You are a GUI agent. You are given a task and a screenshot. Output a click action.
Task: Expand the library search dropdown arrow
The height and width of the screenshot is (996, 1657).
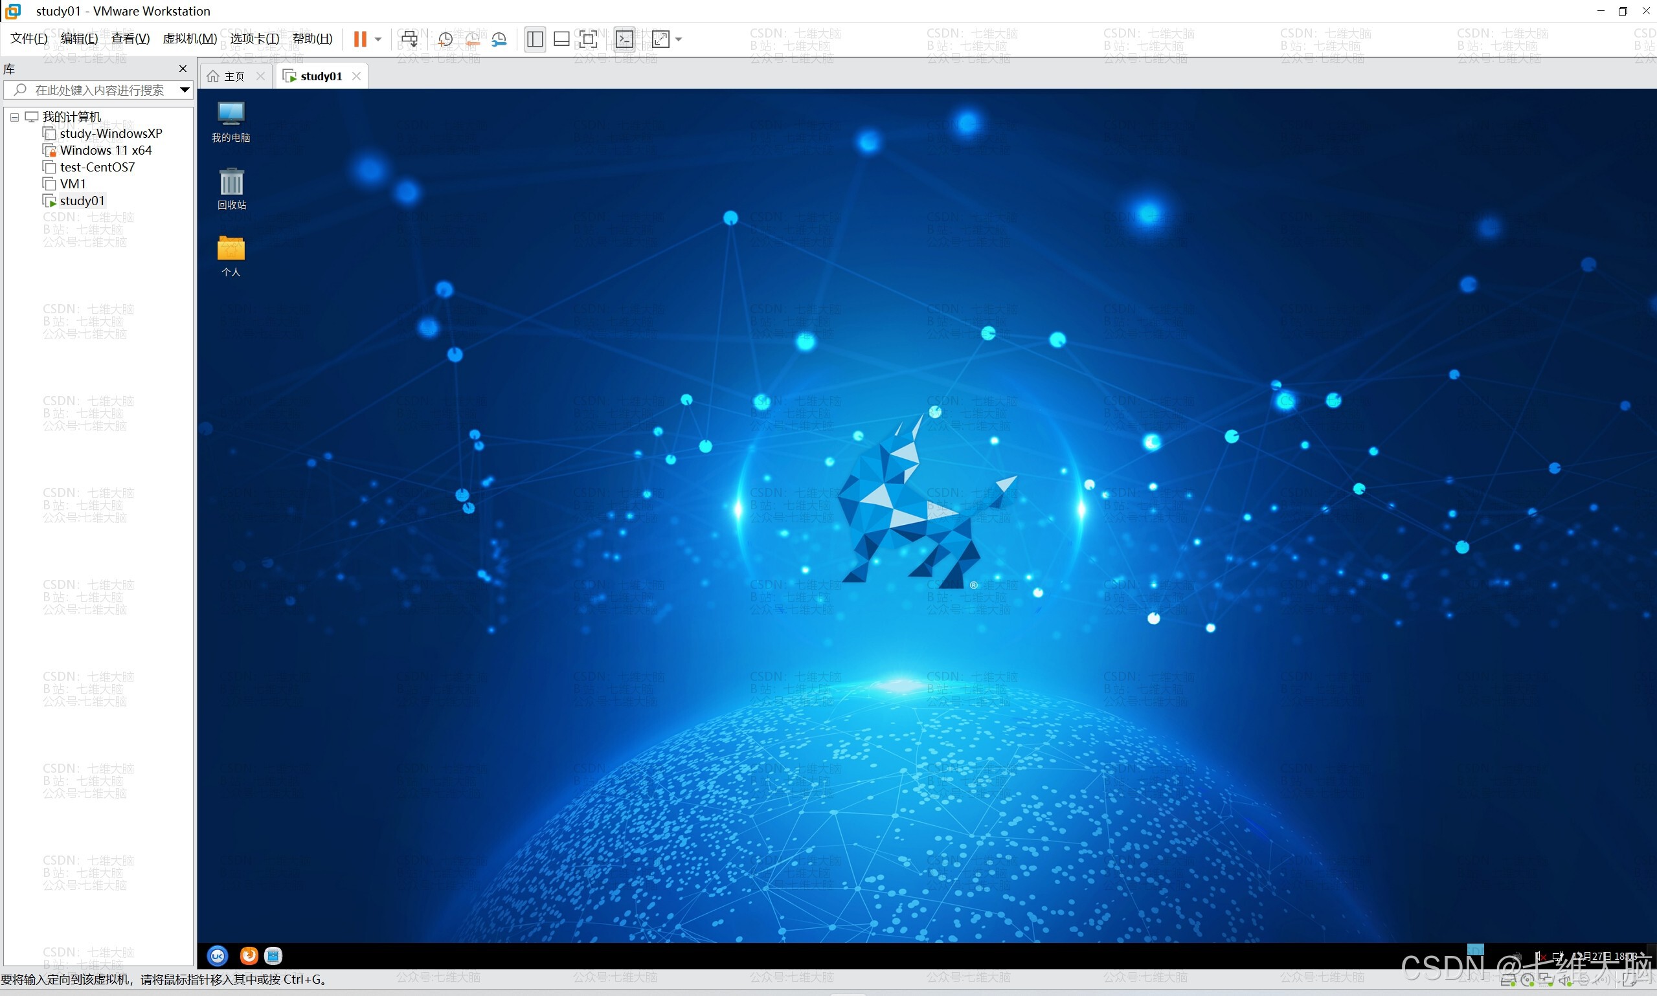click(184, 89)
